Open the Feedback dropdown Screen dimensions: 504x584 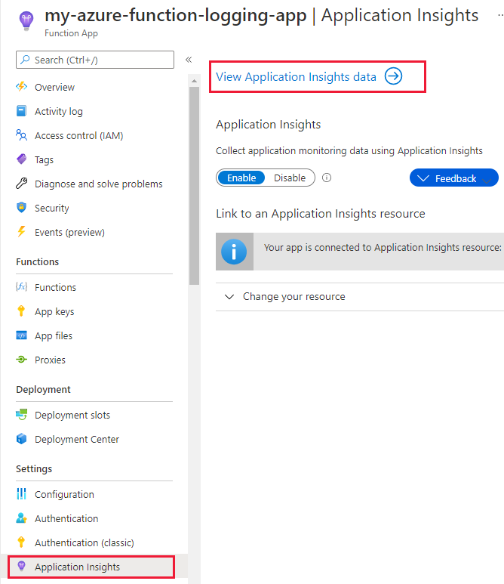click(453, 178)
